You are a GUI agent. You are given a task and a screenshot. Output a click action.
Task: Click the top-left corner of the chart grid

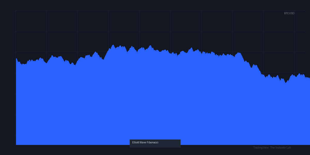16,11
